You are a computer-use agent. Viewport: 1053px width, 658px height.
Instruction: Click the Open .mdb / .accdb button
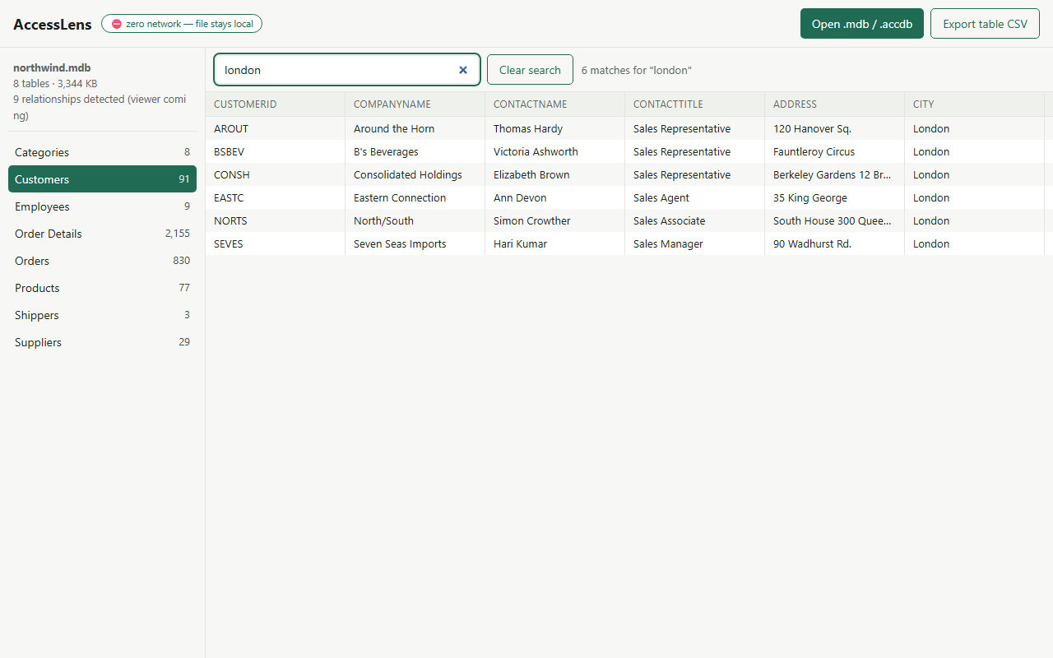pyautogui.click(x=862, y=24)
